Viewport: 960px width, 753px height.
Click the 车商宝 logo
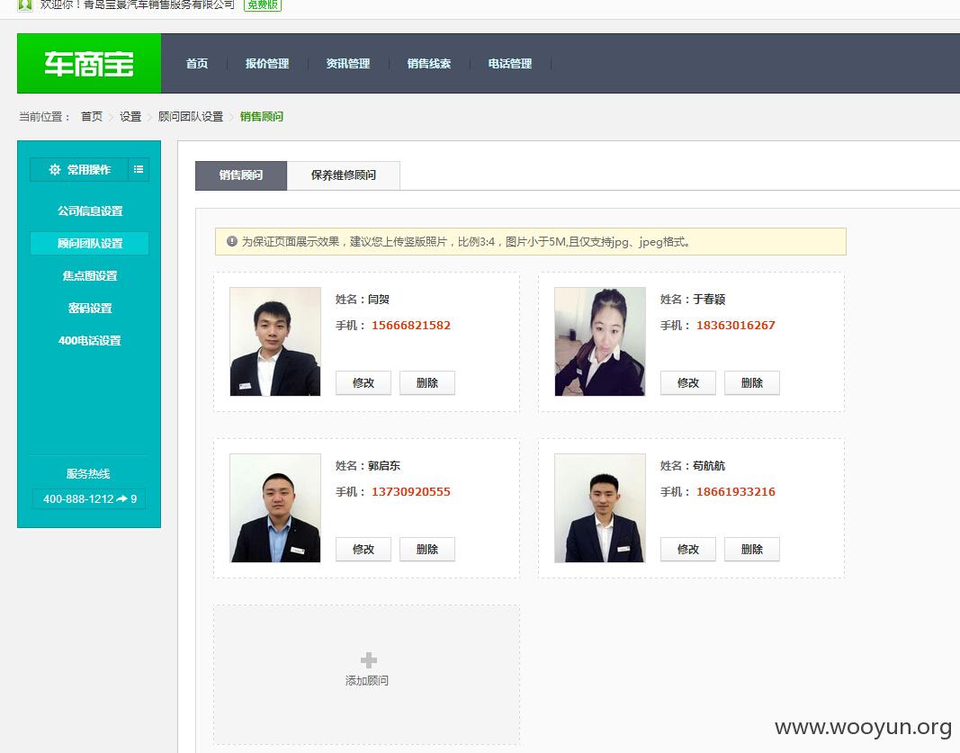point(89,64)
